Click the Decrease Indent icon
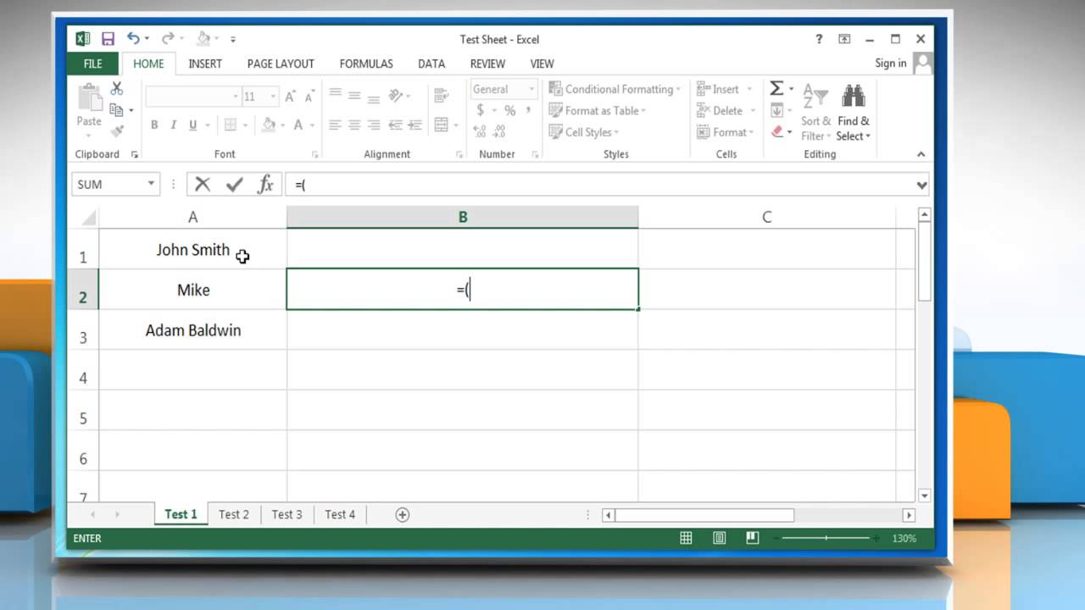This screenshot has width=1085, height=610. [x=395, y=125]
